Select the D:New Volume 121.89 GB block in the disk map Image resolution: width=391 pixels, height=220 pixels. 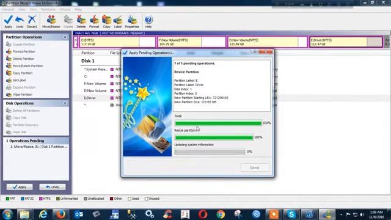click(268, 42)
